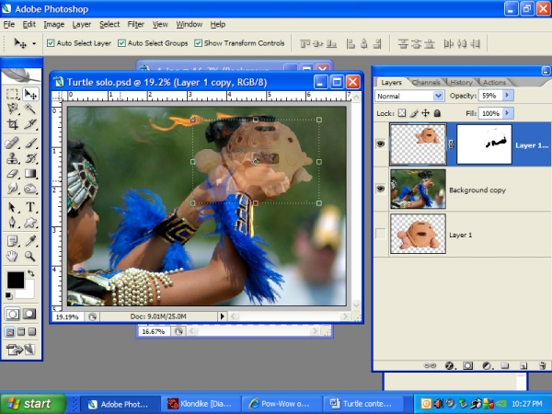The height and width of the screenshot is (414, 552).
Task: Toggle the Lock all padlock icon
Action: tap(437, 113)
